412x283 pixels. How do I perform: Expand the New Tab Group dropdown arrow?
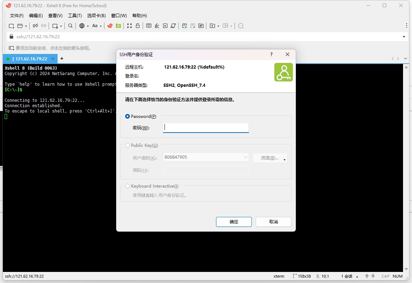pos(219,26)
